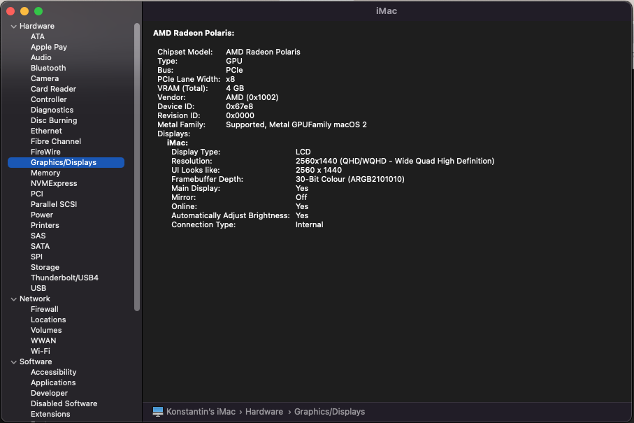Click the green zoom window button

(38, 11)
